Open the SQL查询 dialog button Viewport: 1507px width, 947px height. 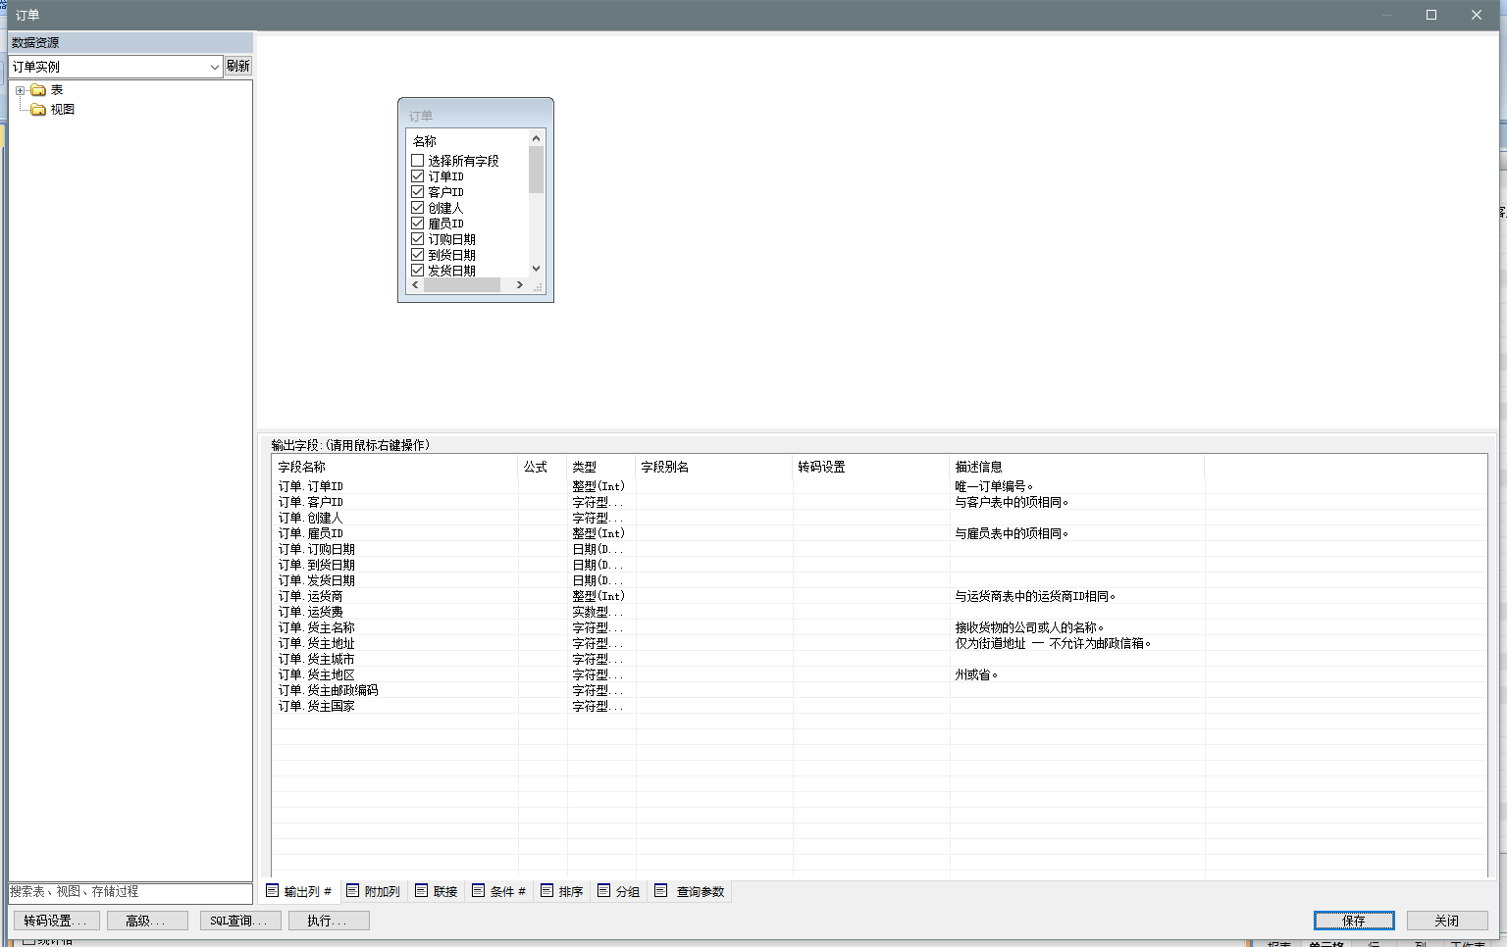[240, 921]
